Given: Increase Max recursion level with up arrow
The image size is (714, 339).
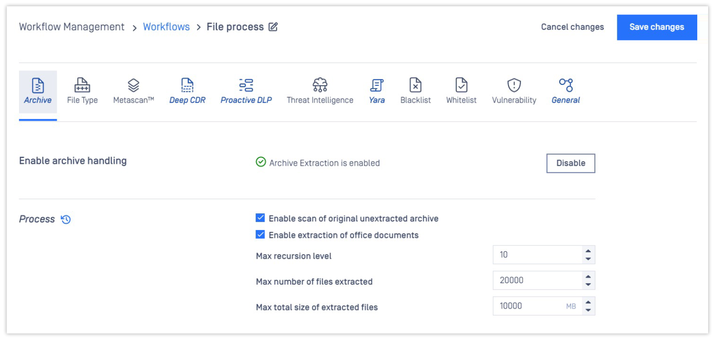Looking at the screenshot, I should (588, 251).
